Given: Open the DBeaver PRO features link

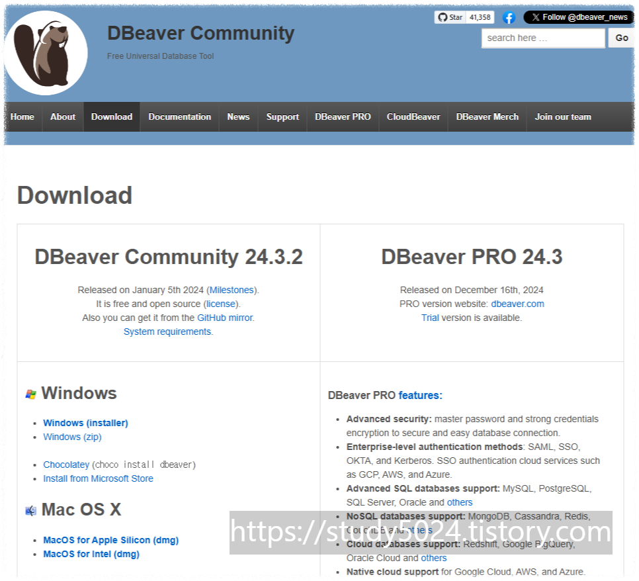Looking at the screenshot, I should pos(420,395).
